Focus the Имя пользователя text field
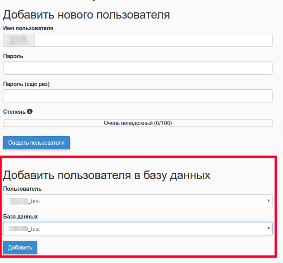This screenshot has height=263, width=283. click(153, 40)
